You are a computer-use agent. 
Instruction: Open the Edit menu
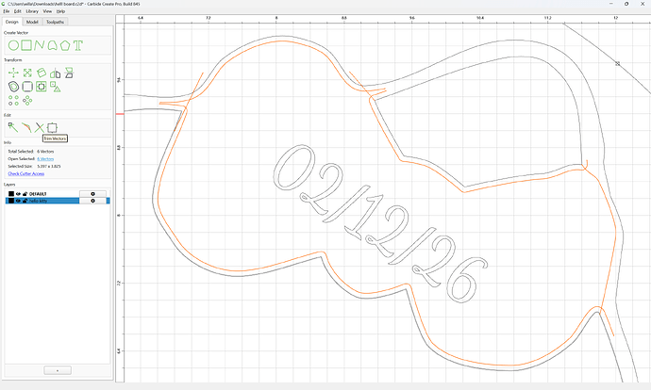(17, 11)
